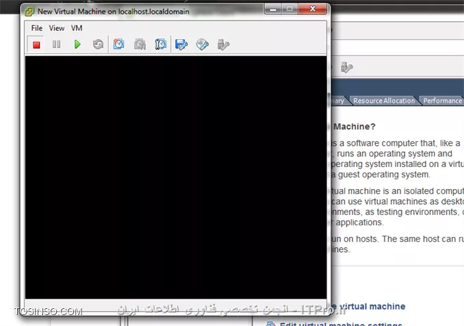Screen dimensions: 464x326
Task: Click 'a guest operating system.' text
Action: (x=380, y=175)
